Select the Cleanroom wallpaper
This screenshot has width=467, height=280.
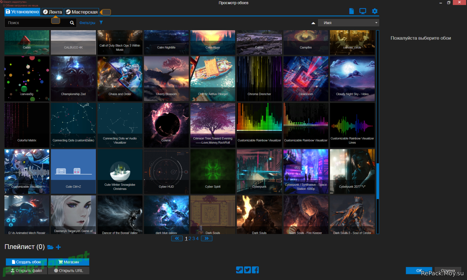pos(306,79)
